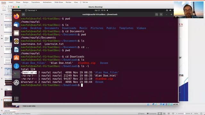Click 'Templates' folder in ls output

126,28
